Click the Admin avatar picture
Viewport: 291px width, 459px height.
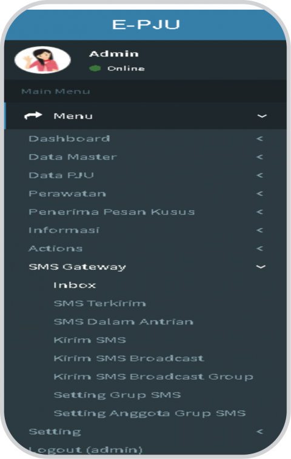click(x=42, y=60)
